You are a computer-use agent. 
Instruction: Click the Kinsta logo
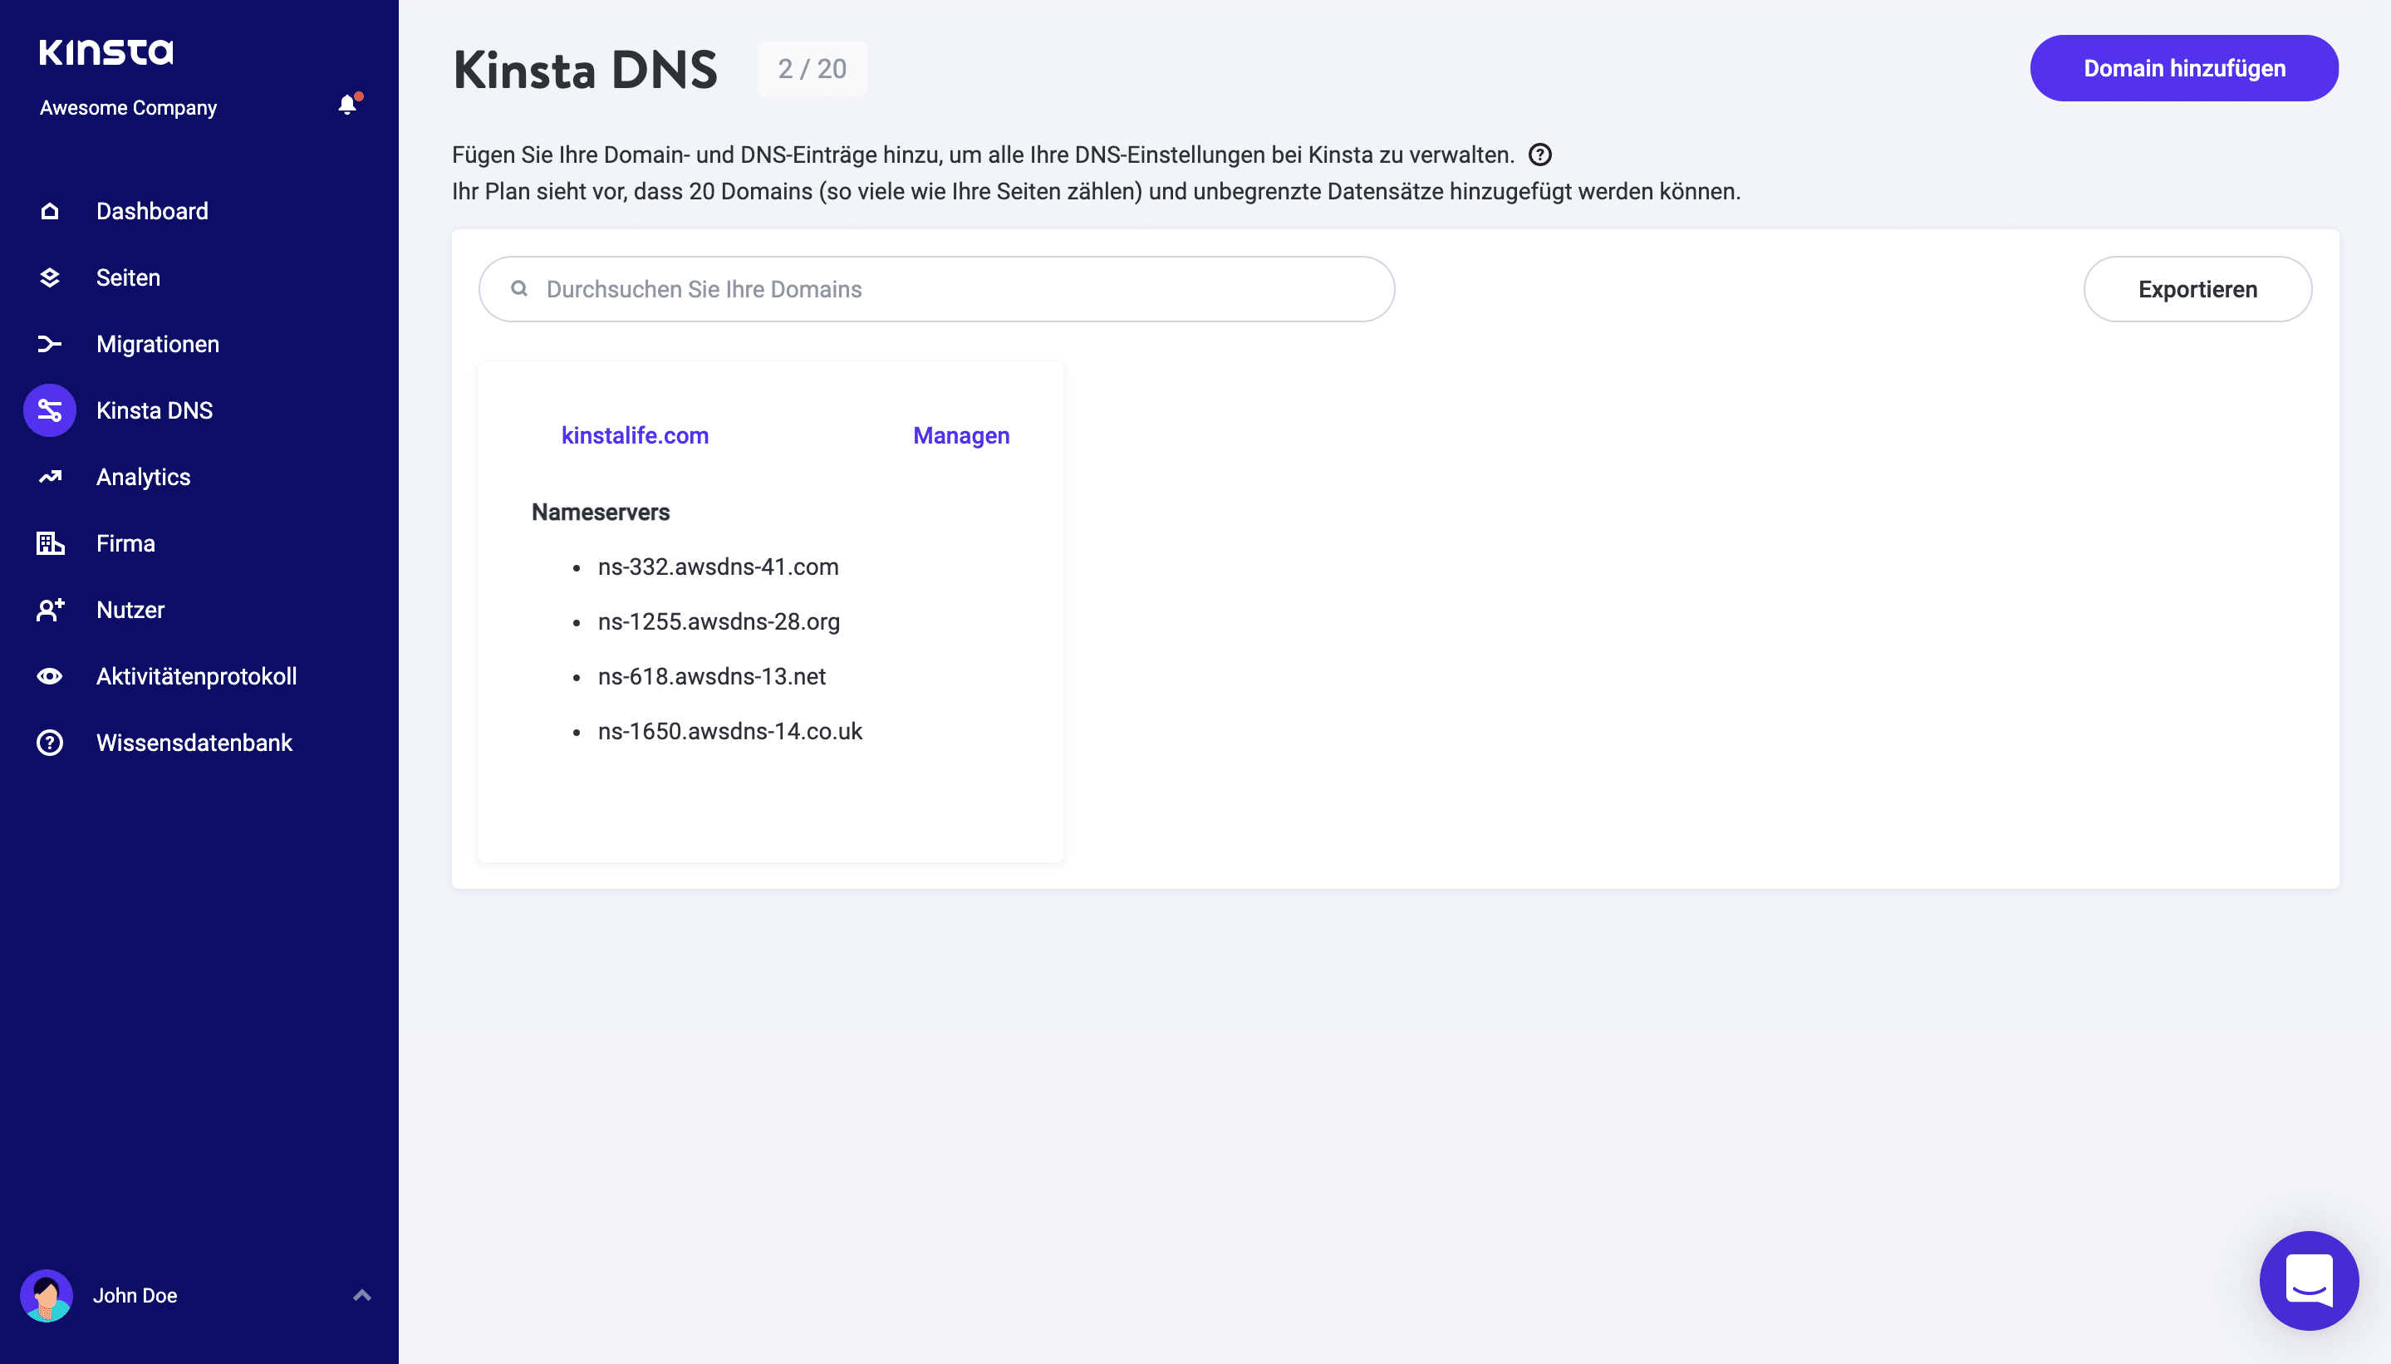(106, 52)
